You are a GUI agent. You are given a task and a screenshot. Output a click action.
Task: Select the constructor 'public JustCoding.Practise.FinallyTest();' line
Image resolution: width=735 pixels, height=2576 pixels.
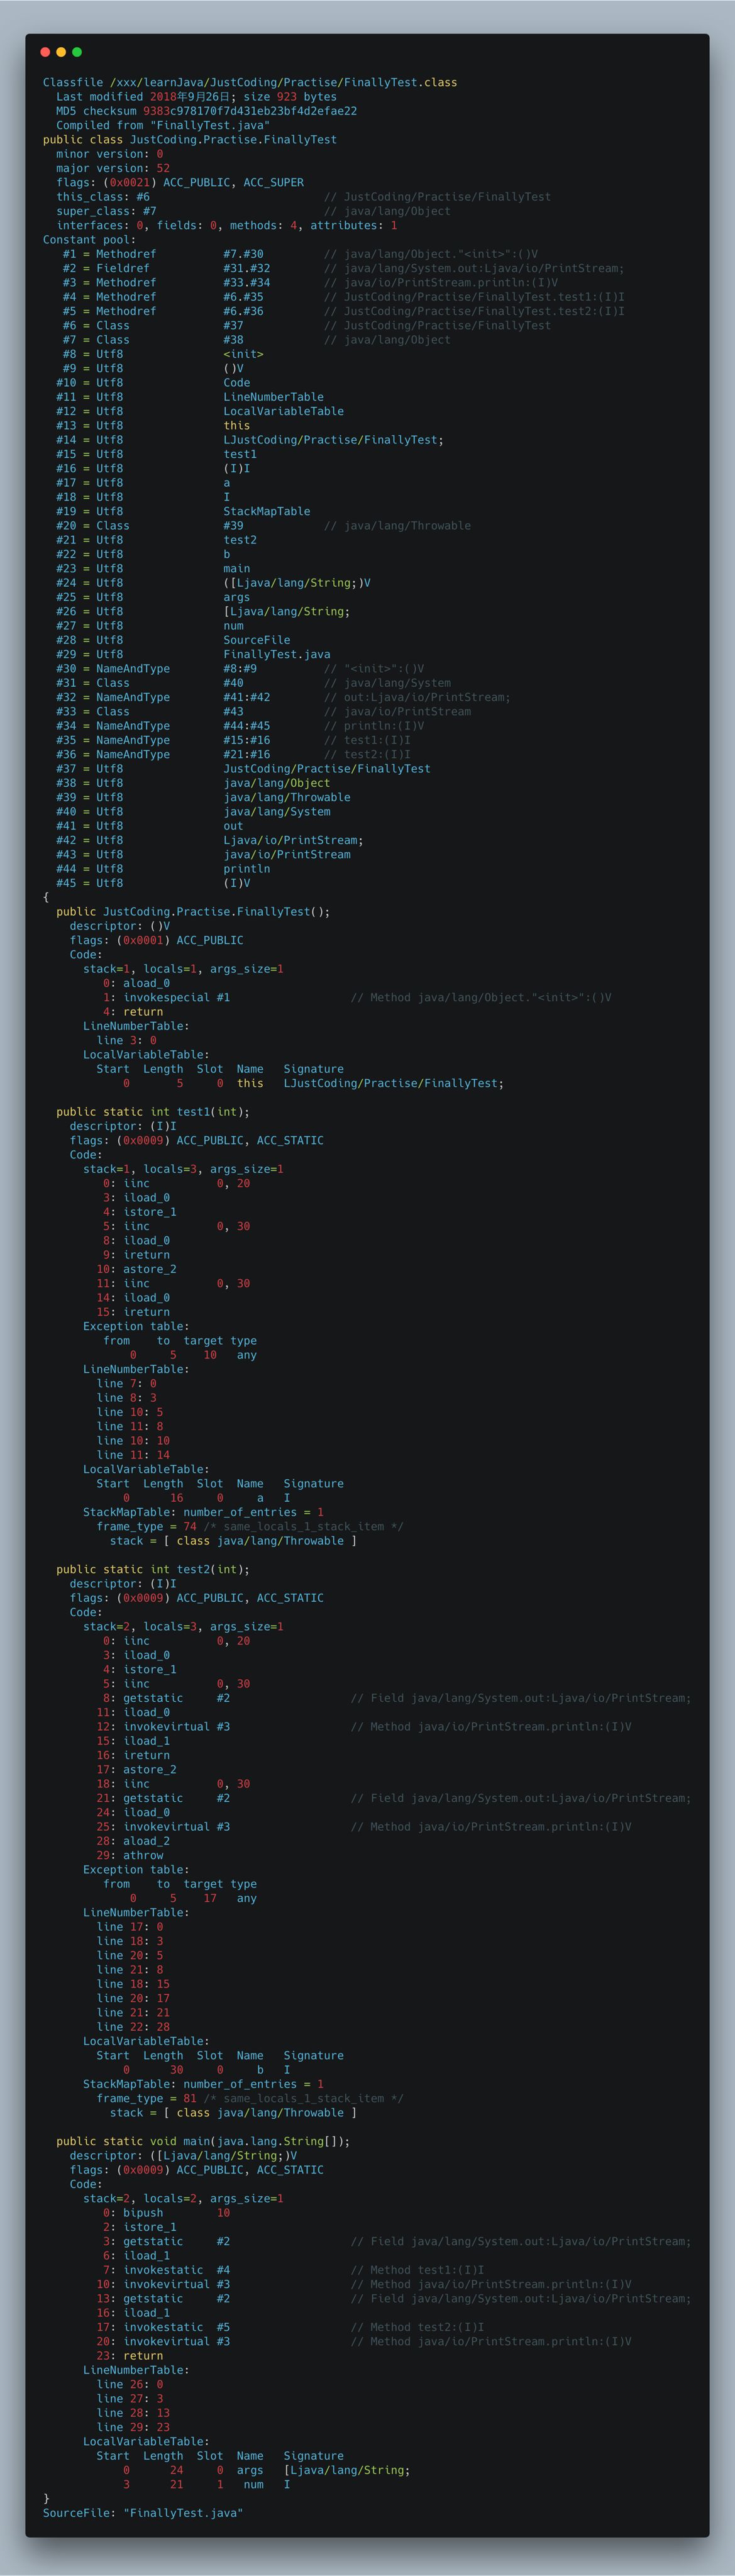pos(193,912)
